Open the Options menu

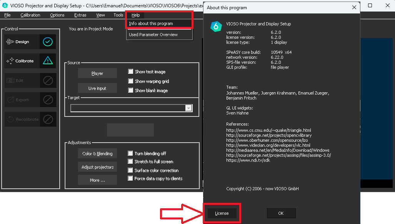[57, 15]
